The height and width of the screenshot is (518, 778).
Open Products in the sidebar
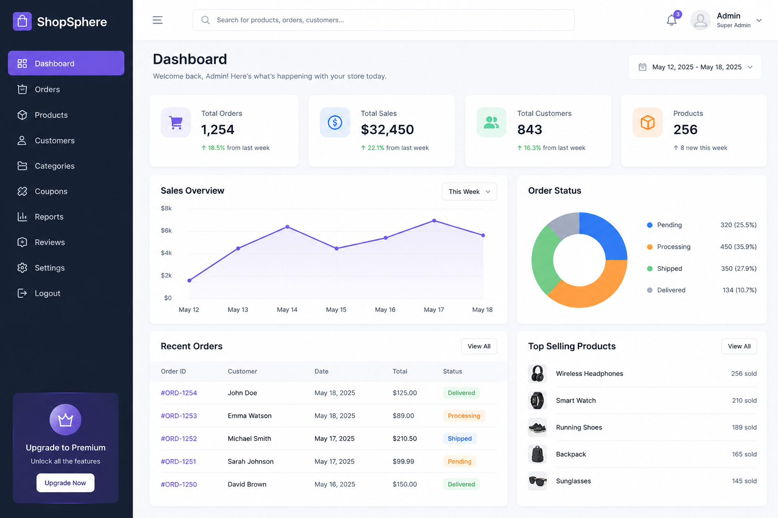tap(51, 115)
